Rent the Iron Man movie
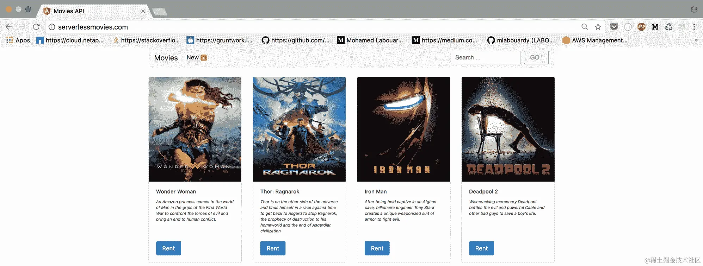Screen dimensions: 703x266 pyautogui.click(x=377, y=248)
